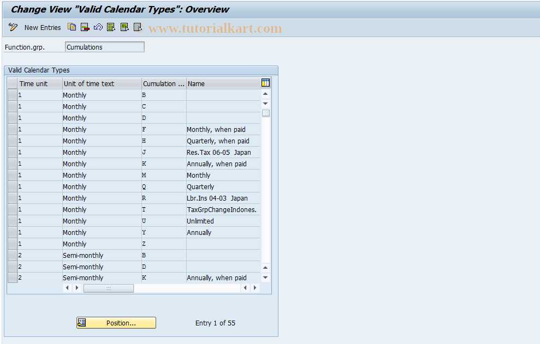Click vertical scrollbar up arrow at top
The width and height of the screenshot is (540, 344).
click(265, 94)
